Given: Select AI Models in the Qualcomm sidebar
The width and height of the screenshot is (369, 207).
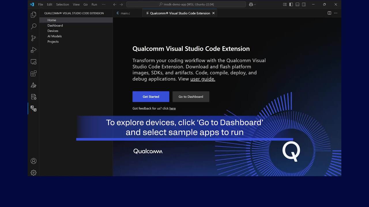Looking at the screenshot, I should coord(76,36).
